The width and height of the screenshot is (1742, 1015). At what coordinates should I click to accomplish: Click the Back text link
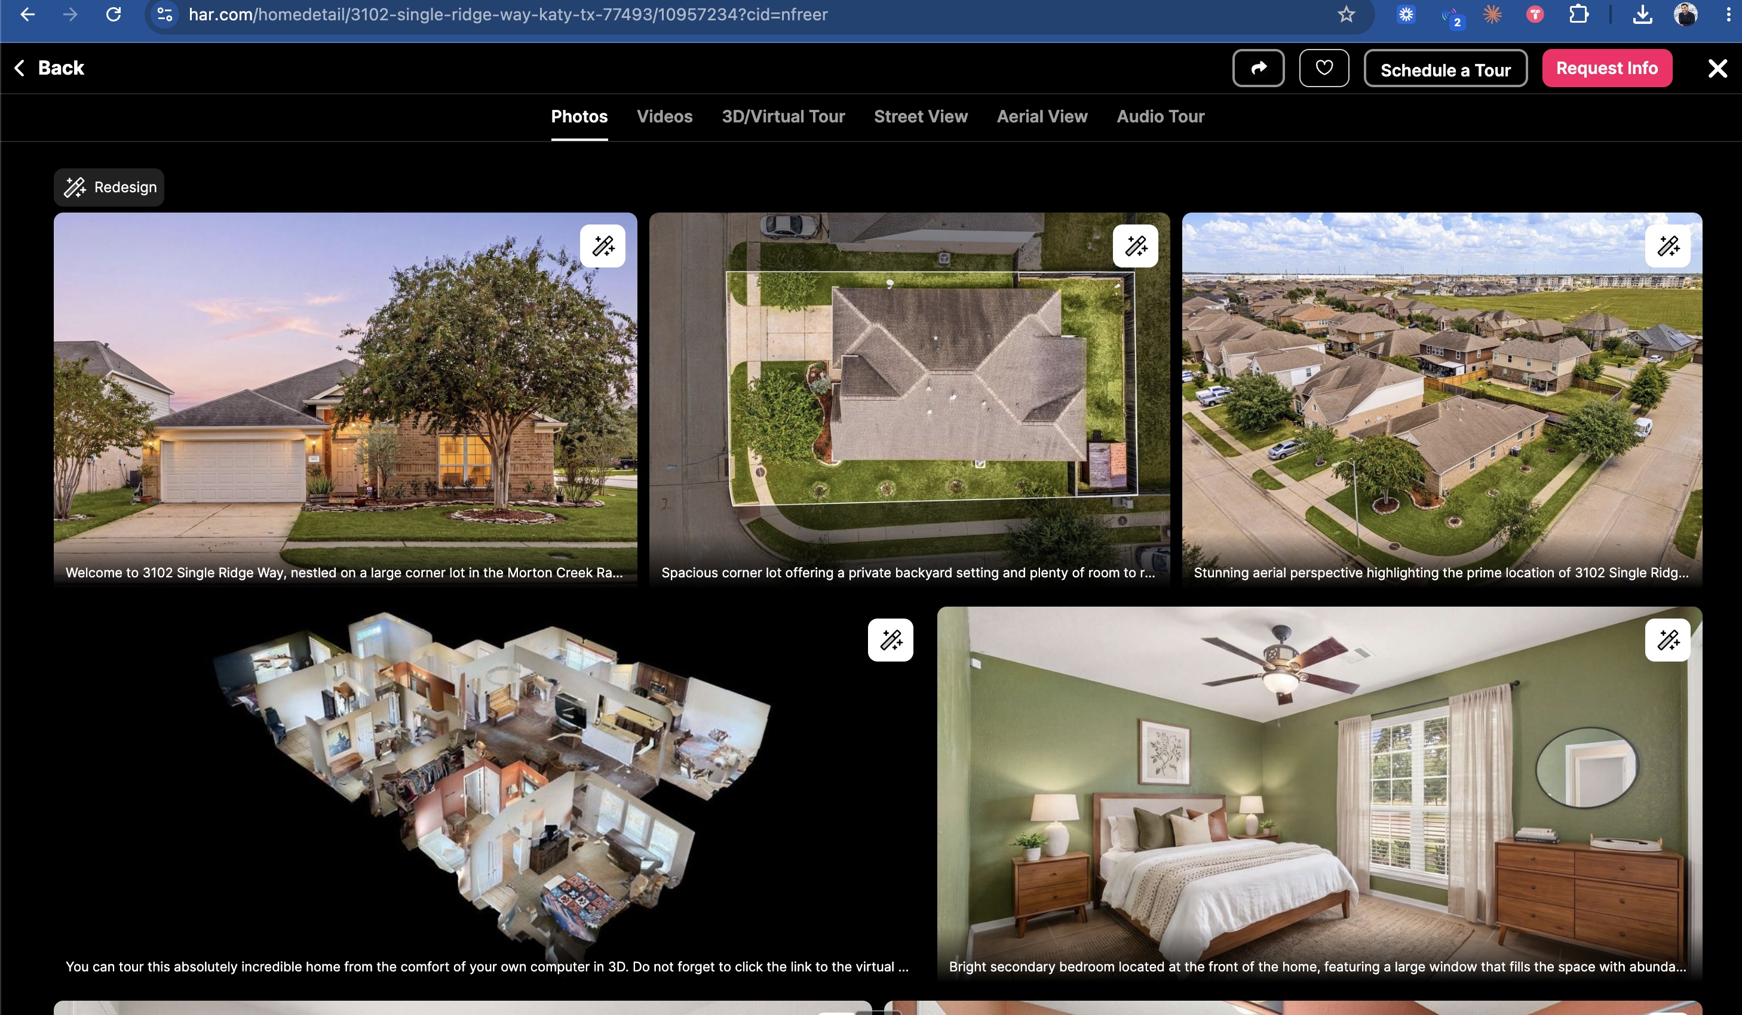(61, 67)
